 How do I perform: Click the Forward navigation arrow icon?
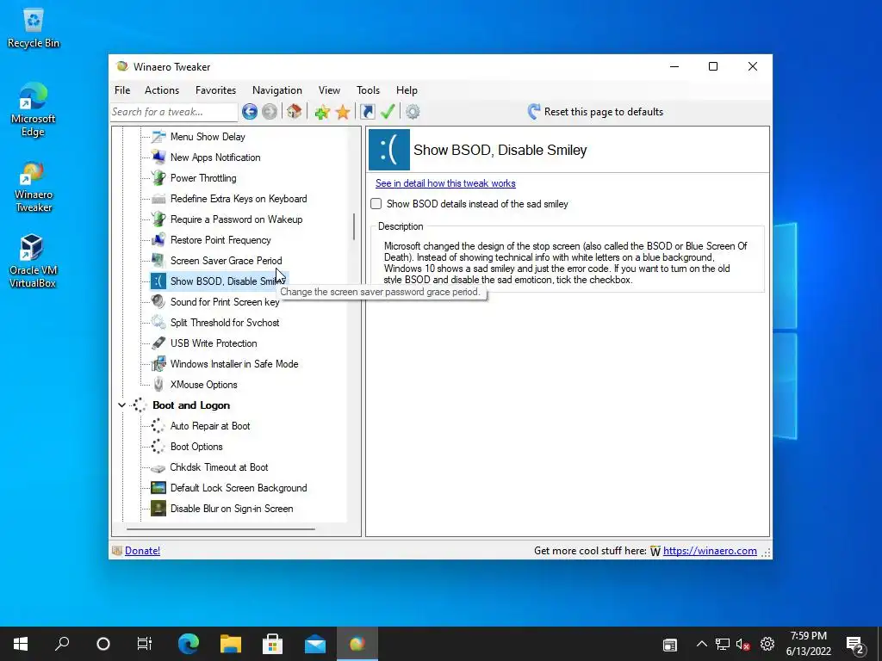click(270, 112)
